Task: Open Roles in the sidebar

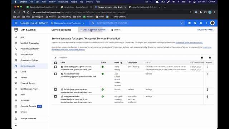Action: pyautogui.click(x=23, y=95)
